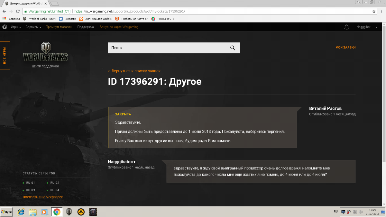The height and width of the screenshot is (217, 386).
Task: Click the volume speaker tray icon
Action: pos(360,212)
